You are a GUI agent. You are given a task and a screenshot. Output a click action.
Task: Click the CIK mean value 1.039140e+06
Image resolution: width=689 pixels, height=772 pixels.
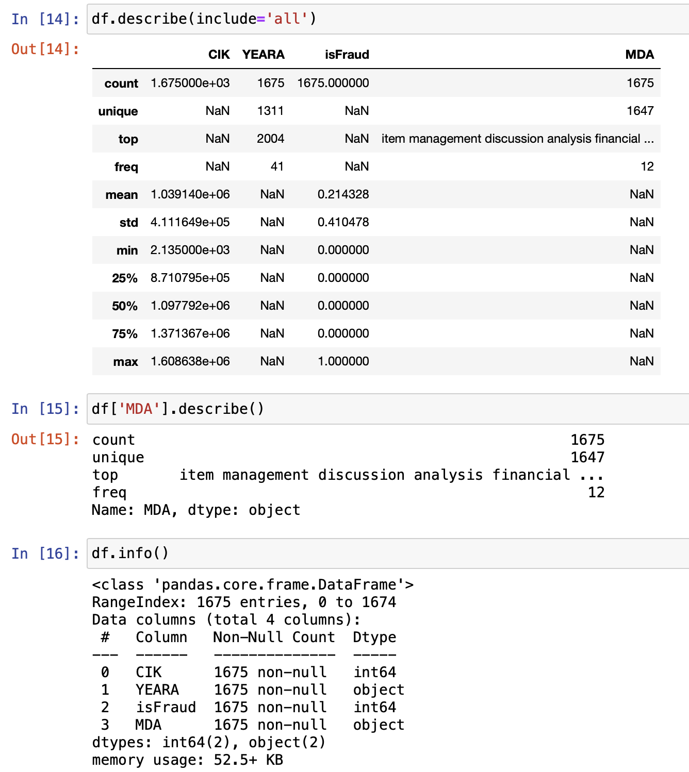[x=190, y=194]
